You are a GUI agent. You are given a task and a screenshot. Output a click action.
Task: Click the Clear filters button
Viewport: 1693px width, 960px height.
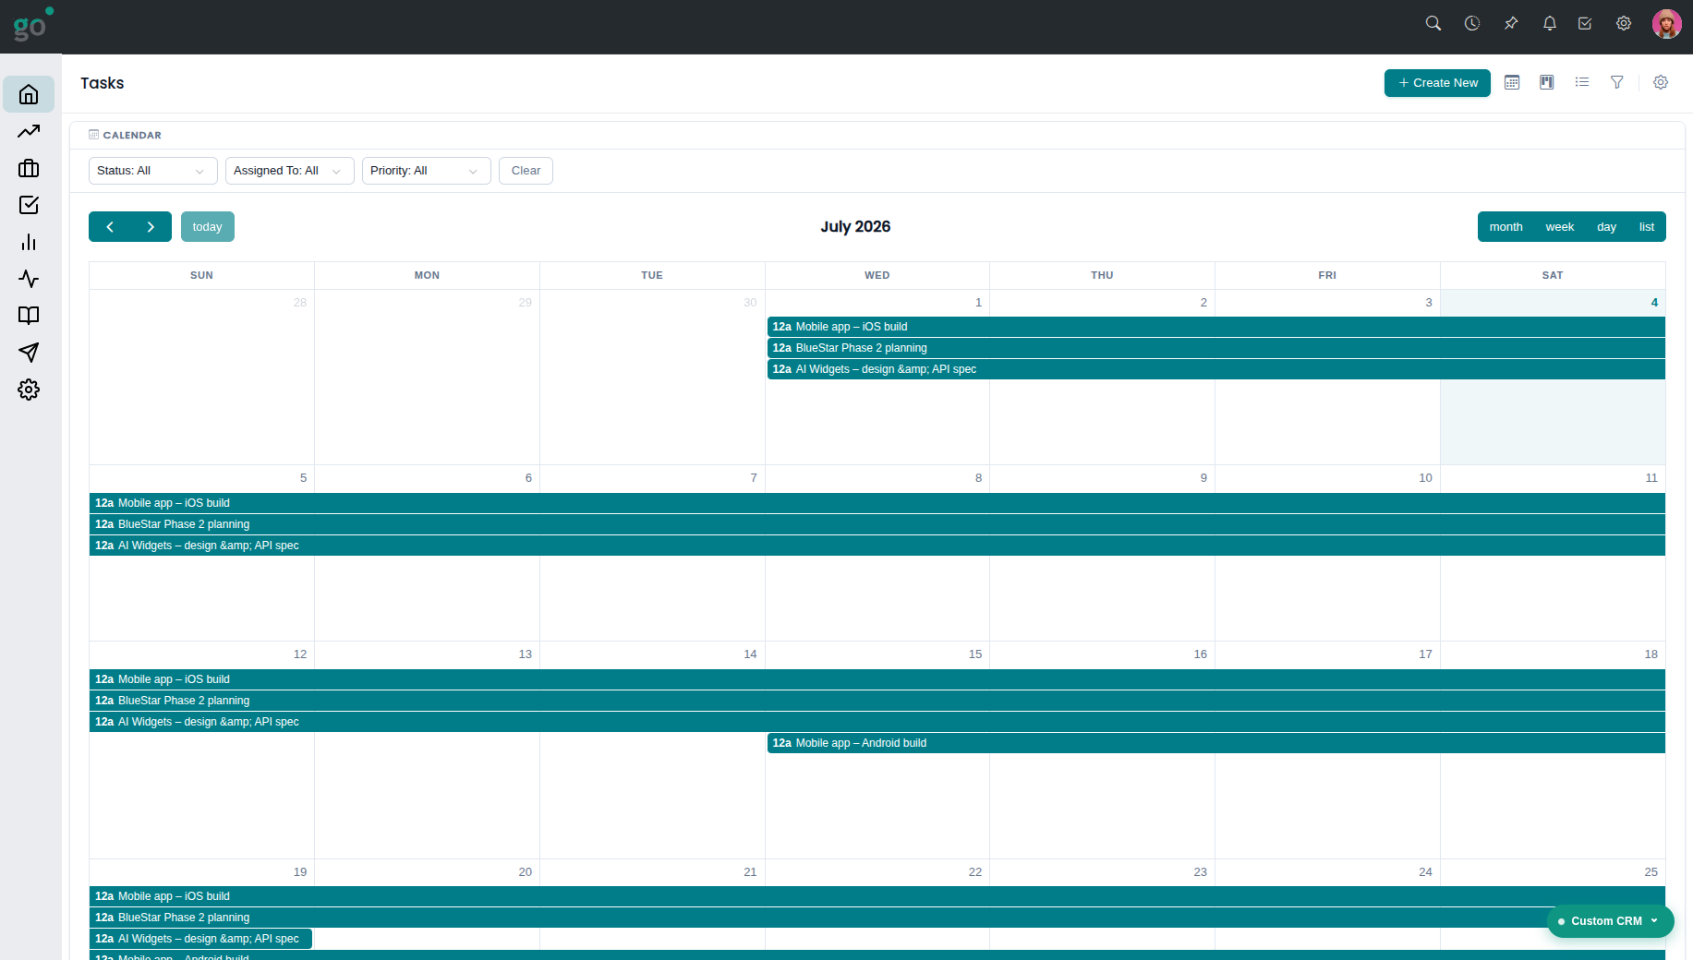pyautogui.click(x=526, y=171)
